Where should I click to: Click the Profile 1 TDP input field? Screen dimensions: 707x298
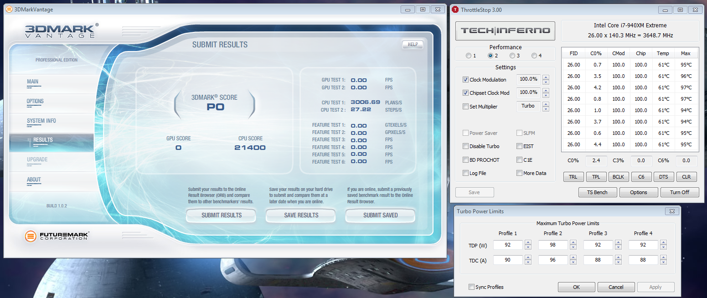(508, 245)
